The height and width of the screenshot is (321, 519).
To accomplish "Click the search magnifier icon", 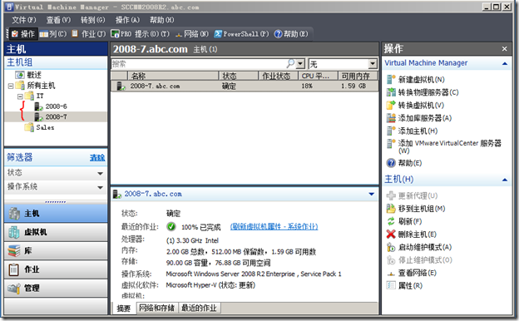I will coord(290,63).
